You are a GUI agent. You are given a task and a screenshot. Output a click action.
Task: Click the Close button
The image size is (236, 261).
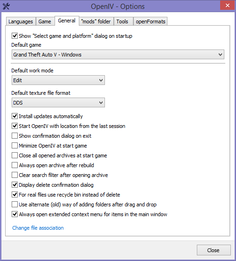214,250
